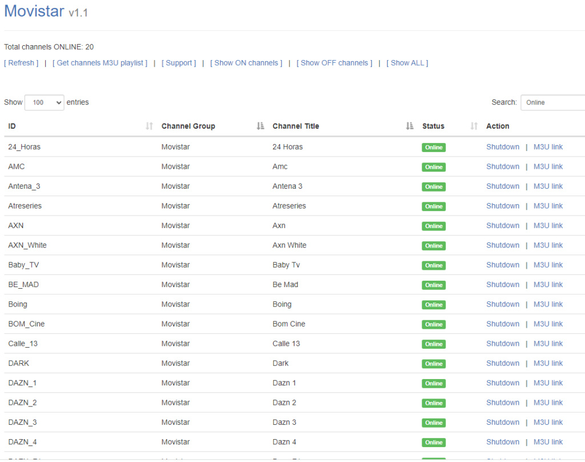Shutdown the Bom Cine channel

[503, 324]
